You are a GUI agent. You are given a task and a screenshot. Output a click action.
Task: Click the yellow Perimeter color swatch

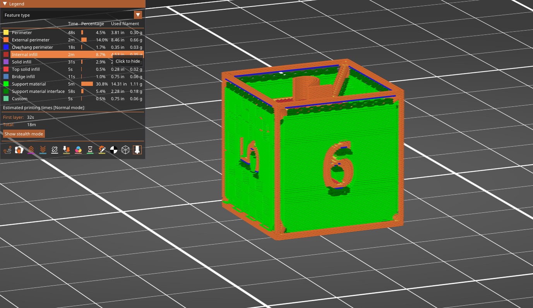tap(6, 33)
